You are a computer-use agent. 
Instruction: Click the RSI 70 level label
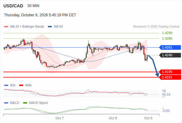(164, 91)
